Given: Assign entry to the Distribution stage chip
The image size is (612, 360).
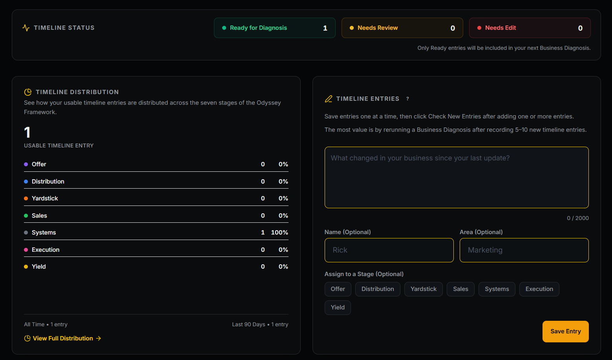Looking at the screenshot, I should point(378,289).
